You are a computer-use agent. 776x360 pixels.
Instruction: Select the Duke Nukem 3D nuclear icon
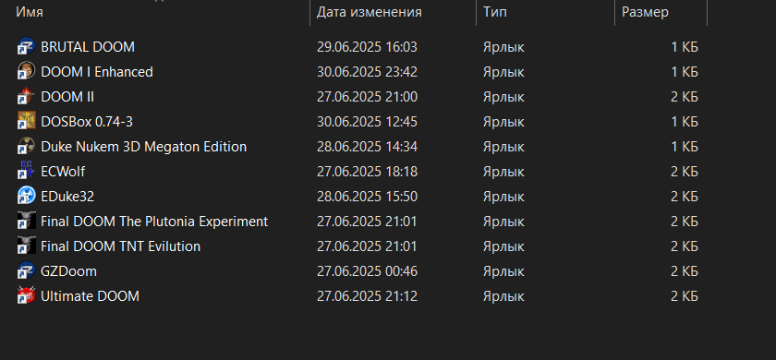point(26,147)
